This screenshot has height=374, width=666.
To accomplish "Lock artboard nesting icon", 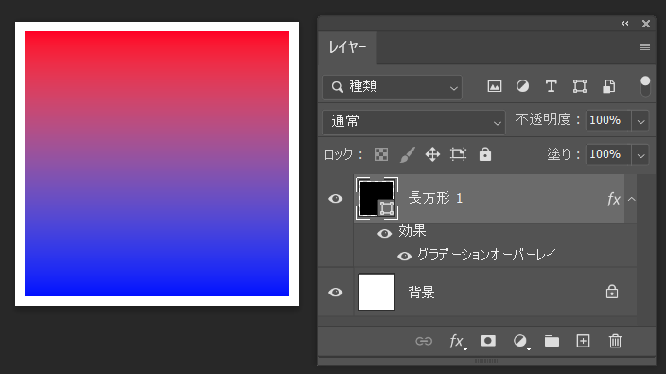I will click(458, 154).
